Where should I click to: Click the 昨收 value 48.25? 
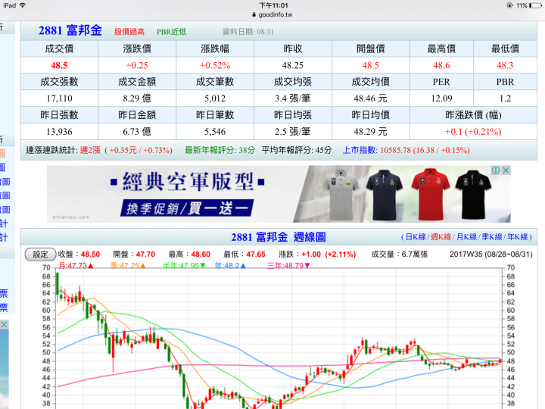(293, 65)
